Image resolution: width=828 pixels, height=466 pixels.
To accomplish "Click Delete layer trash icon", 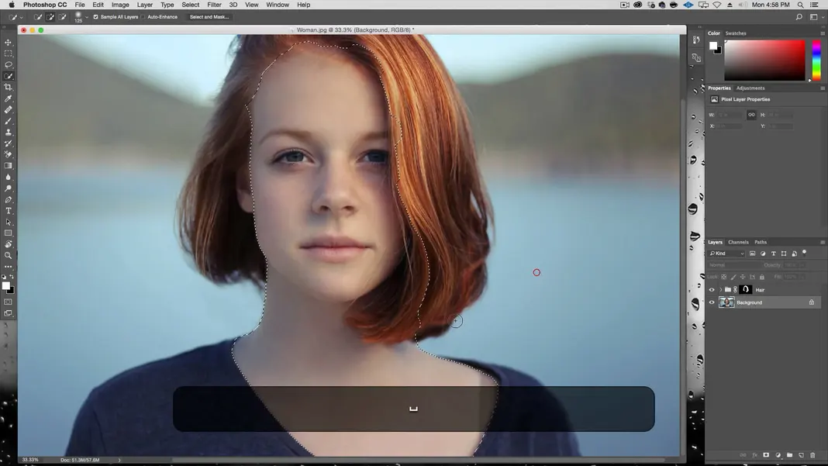I will [812, 455].
